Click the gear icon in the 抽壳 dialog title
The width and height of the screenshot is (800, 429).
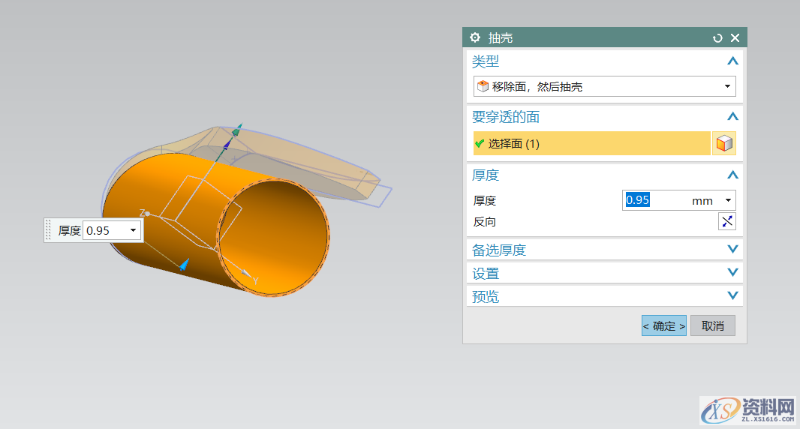pyautogui.click(x=475, y=37)
